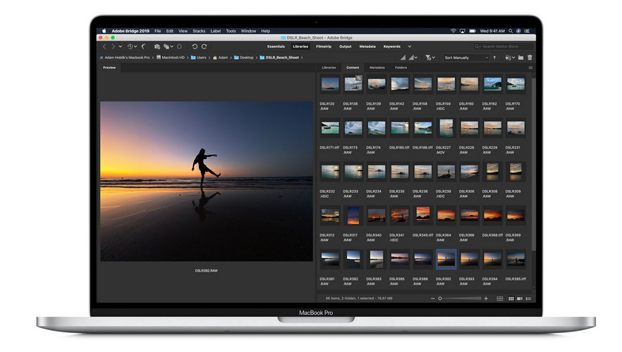Select the DSLR227.MOV thumbnail
The width and height of the screenshot is (622, 352).
tap(446, 128)
